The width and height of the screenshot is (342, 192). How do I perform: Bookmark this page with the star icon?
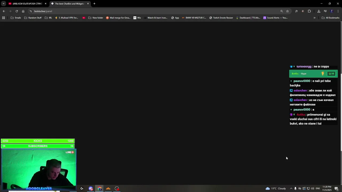click(287, 11)
